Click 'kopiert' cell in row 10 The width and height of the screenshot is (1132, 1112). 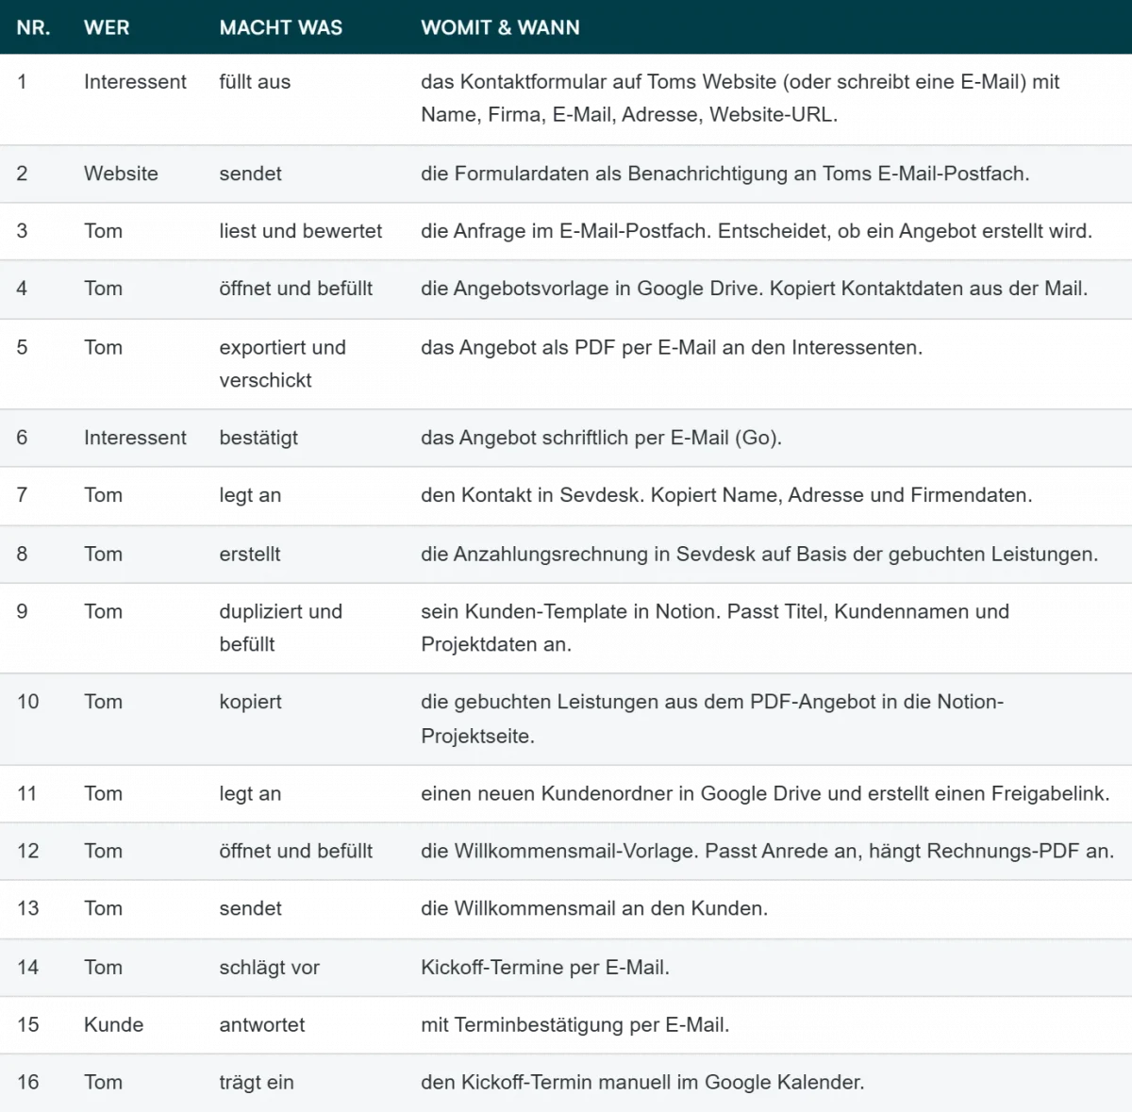point(250,702)
